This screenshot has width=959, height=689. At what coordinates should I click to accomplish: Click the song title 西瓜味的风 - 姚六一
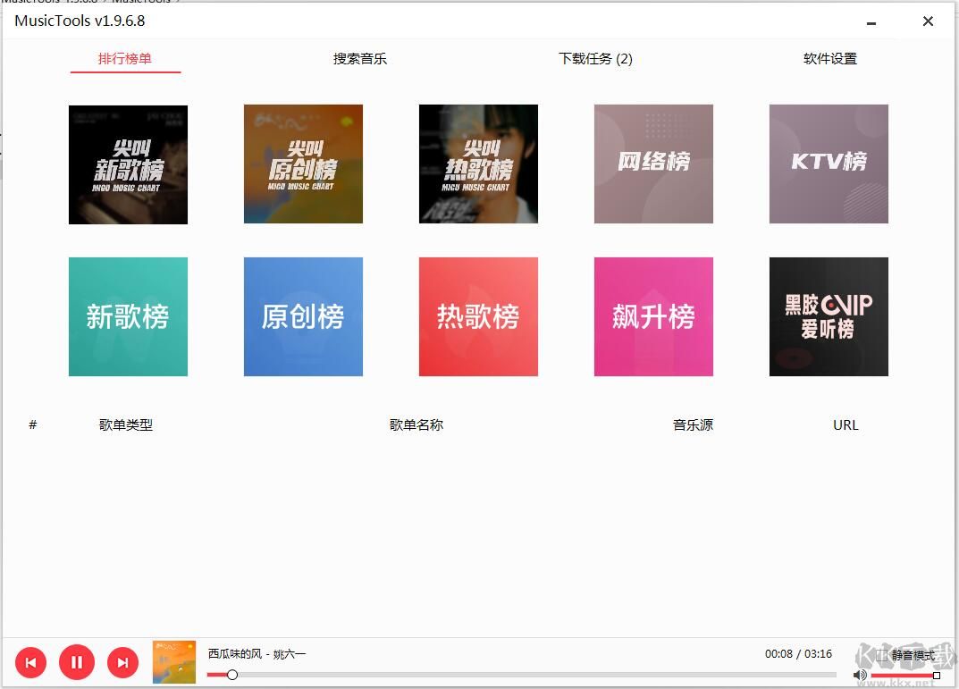tap(257, 654)
